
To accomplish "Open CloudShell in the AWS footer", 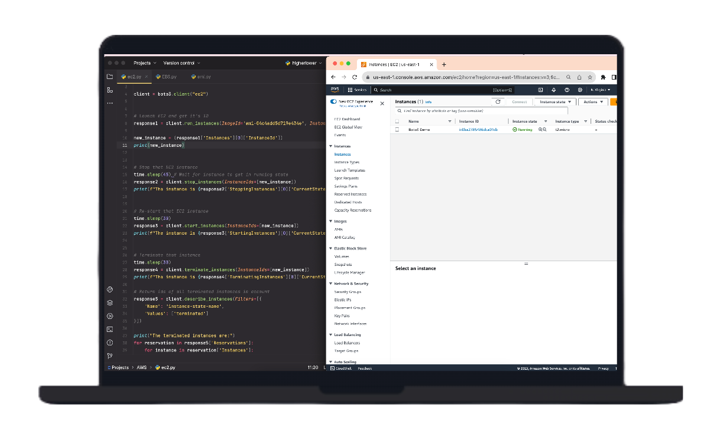I will coord(340,368).
